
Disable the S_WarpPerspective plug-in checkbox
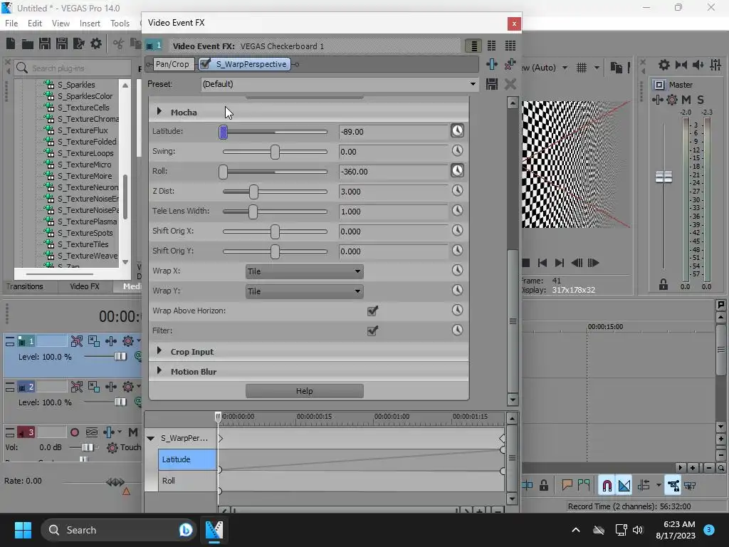pos(205,63)
